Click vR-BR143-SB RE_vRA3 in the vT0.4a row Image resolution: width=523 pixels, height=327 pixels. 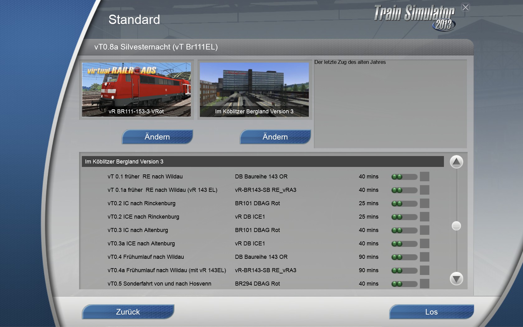pyautogui.click(x=266, y=270)
